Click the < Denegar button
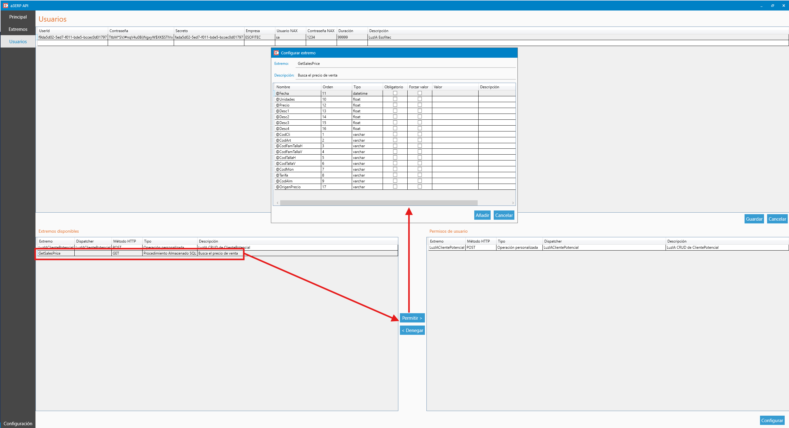The height and width of the screenshot is (428, 789). click(412, 330)
